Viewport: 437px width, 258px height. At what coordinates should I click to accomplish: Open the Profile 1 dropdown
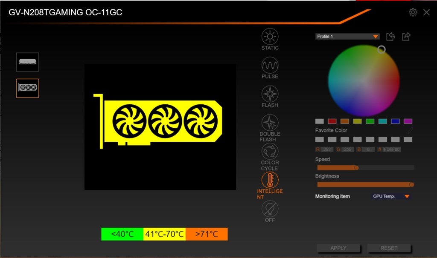(347, 37)
